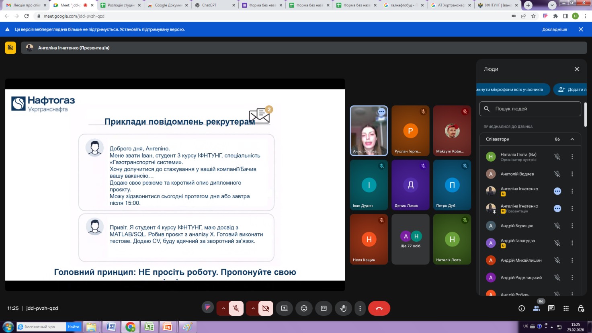
Task: Toggle the microphone mute button in call bar
Action: coord(236,308)
